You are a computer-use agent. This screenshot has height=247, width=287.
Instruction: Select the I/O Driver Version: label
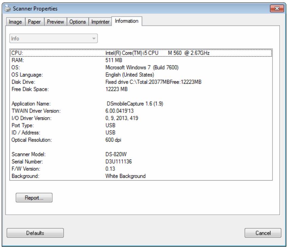pyautogui.click(x=32, y=118)
